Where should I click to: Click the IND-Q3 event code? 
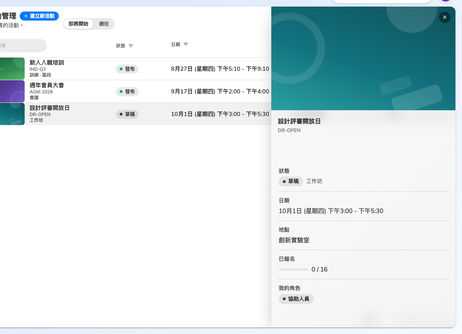point(38,69)
